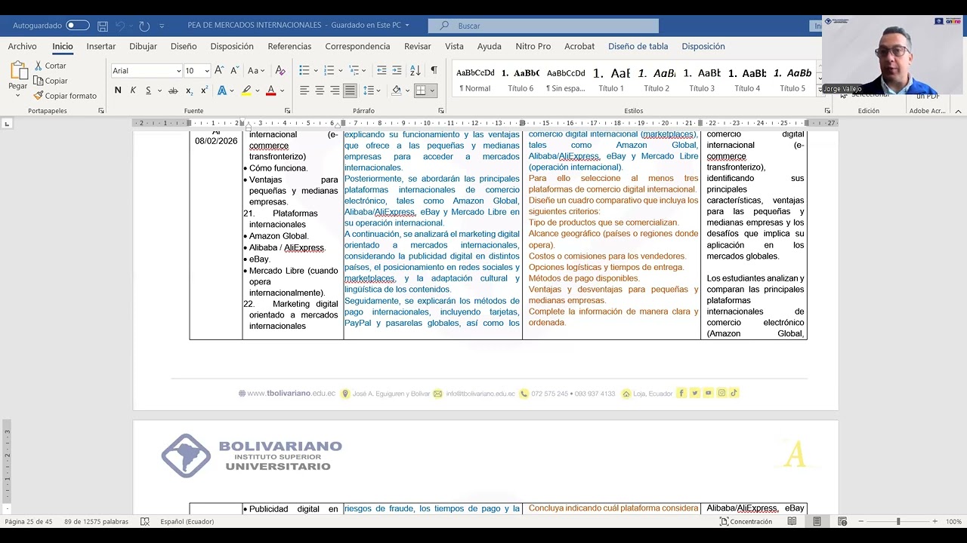Image resolution: width=967 pixels, height=543 pixels.
Task: Apply red font color
Action: tap(270, 90)
